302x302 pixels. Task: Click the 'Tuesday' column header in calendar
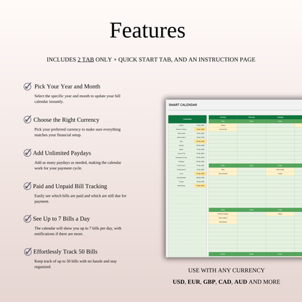280,117
